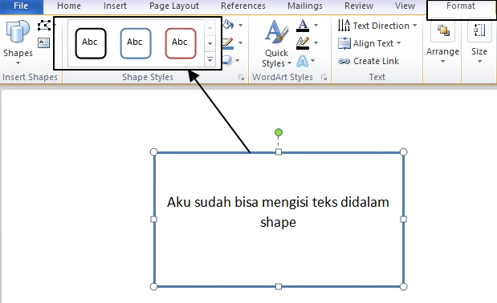The width and height of the screenshot is (497, 303).
Task: Select the Draw Text Box icon
Action: [x=43, y=42]
